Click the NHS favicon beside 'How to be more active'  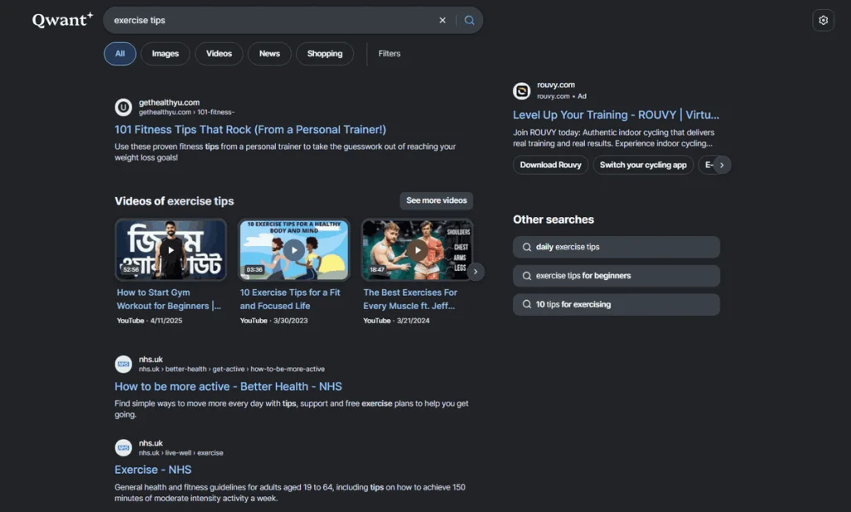tap(123, 364)
